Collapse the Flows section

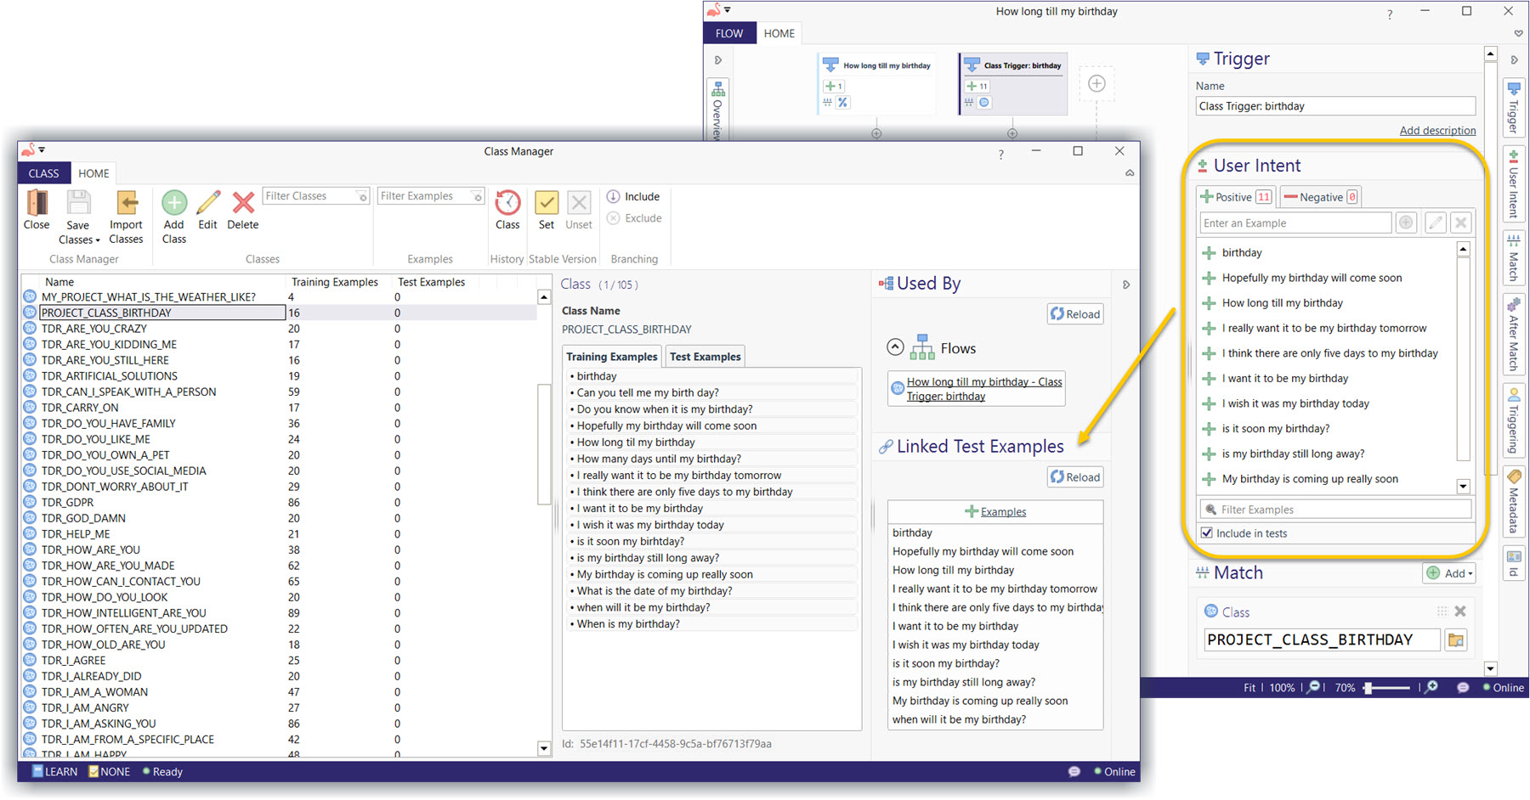click(x=895, y=347)
